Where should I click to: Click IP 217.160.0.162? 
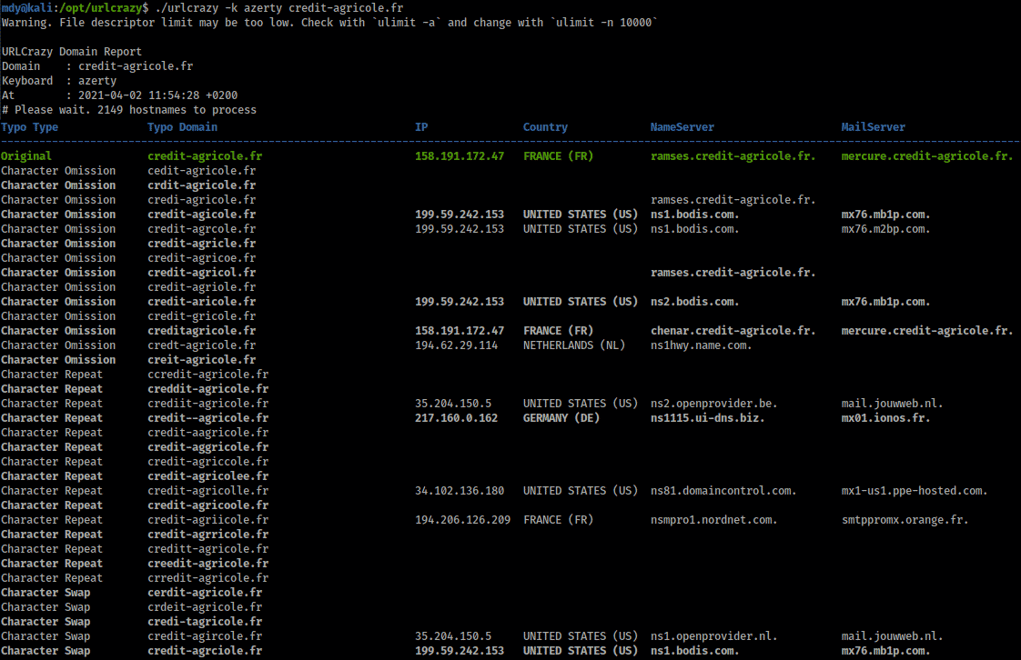tap(456, 418)
